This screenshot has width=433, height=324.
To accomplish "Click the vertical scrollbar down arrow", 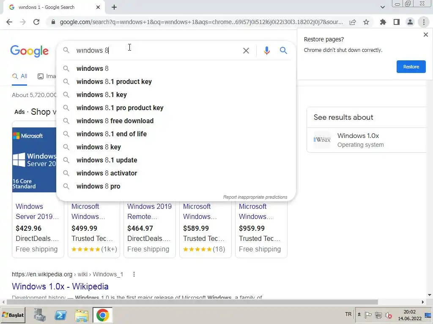I will 430,295.
